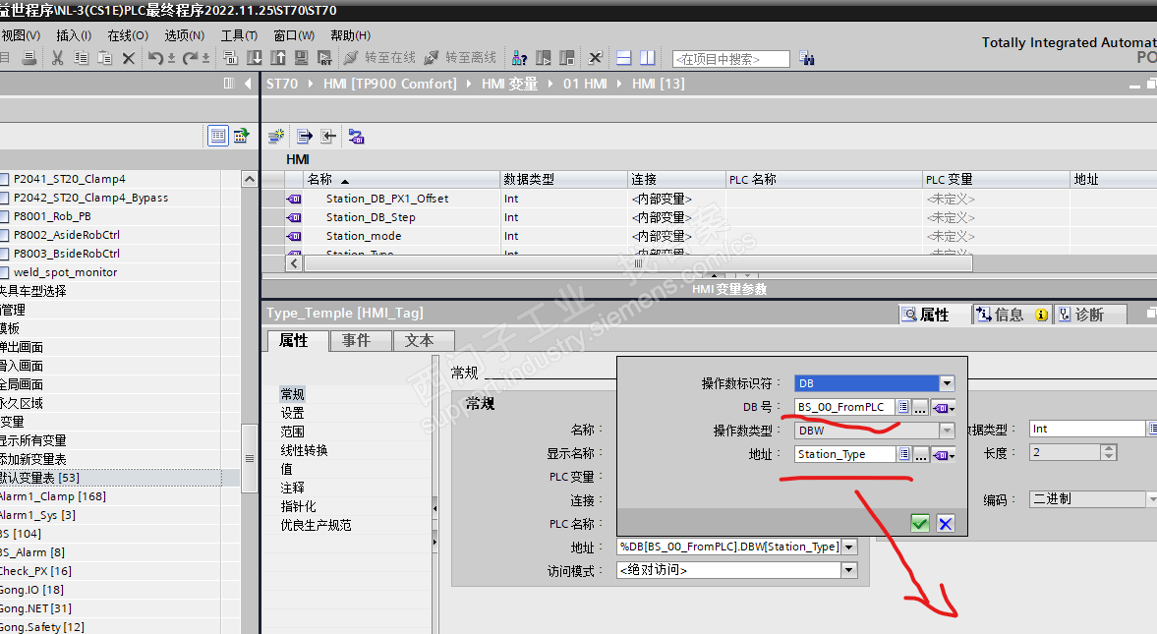Open the 访问模式 绝对访问 dropdown
This screenshot has width=1157, height=634.
tap(849, 570)
